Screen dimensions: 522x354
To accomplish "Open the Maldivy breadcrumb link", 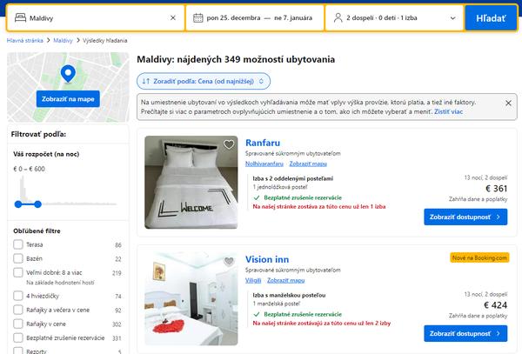I will [x=63, y=40].
